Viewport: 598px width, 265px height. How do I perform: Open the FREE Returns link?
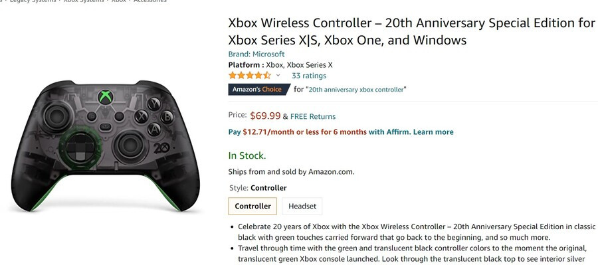[313, 116]
